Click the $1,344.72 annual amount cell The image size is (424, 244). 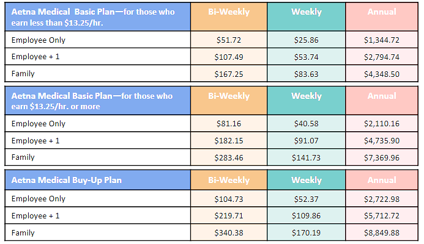click(x=381, y=40)
